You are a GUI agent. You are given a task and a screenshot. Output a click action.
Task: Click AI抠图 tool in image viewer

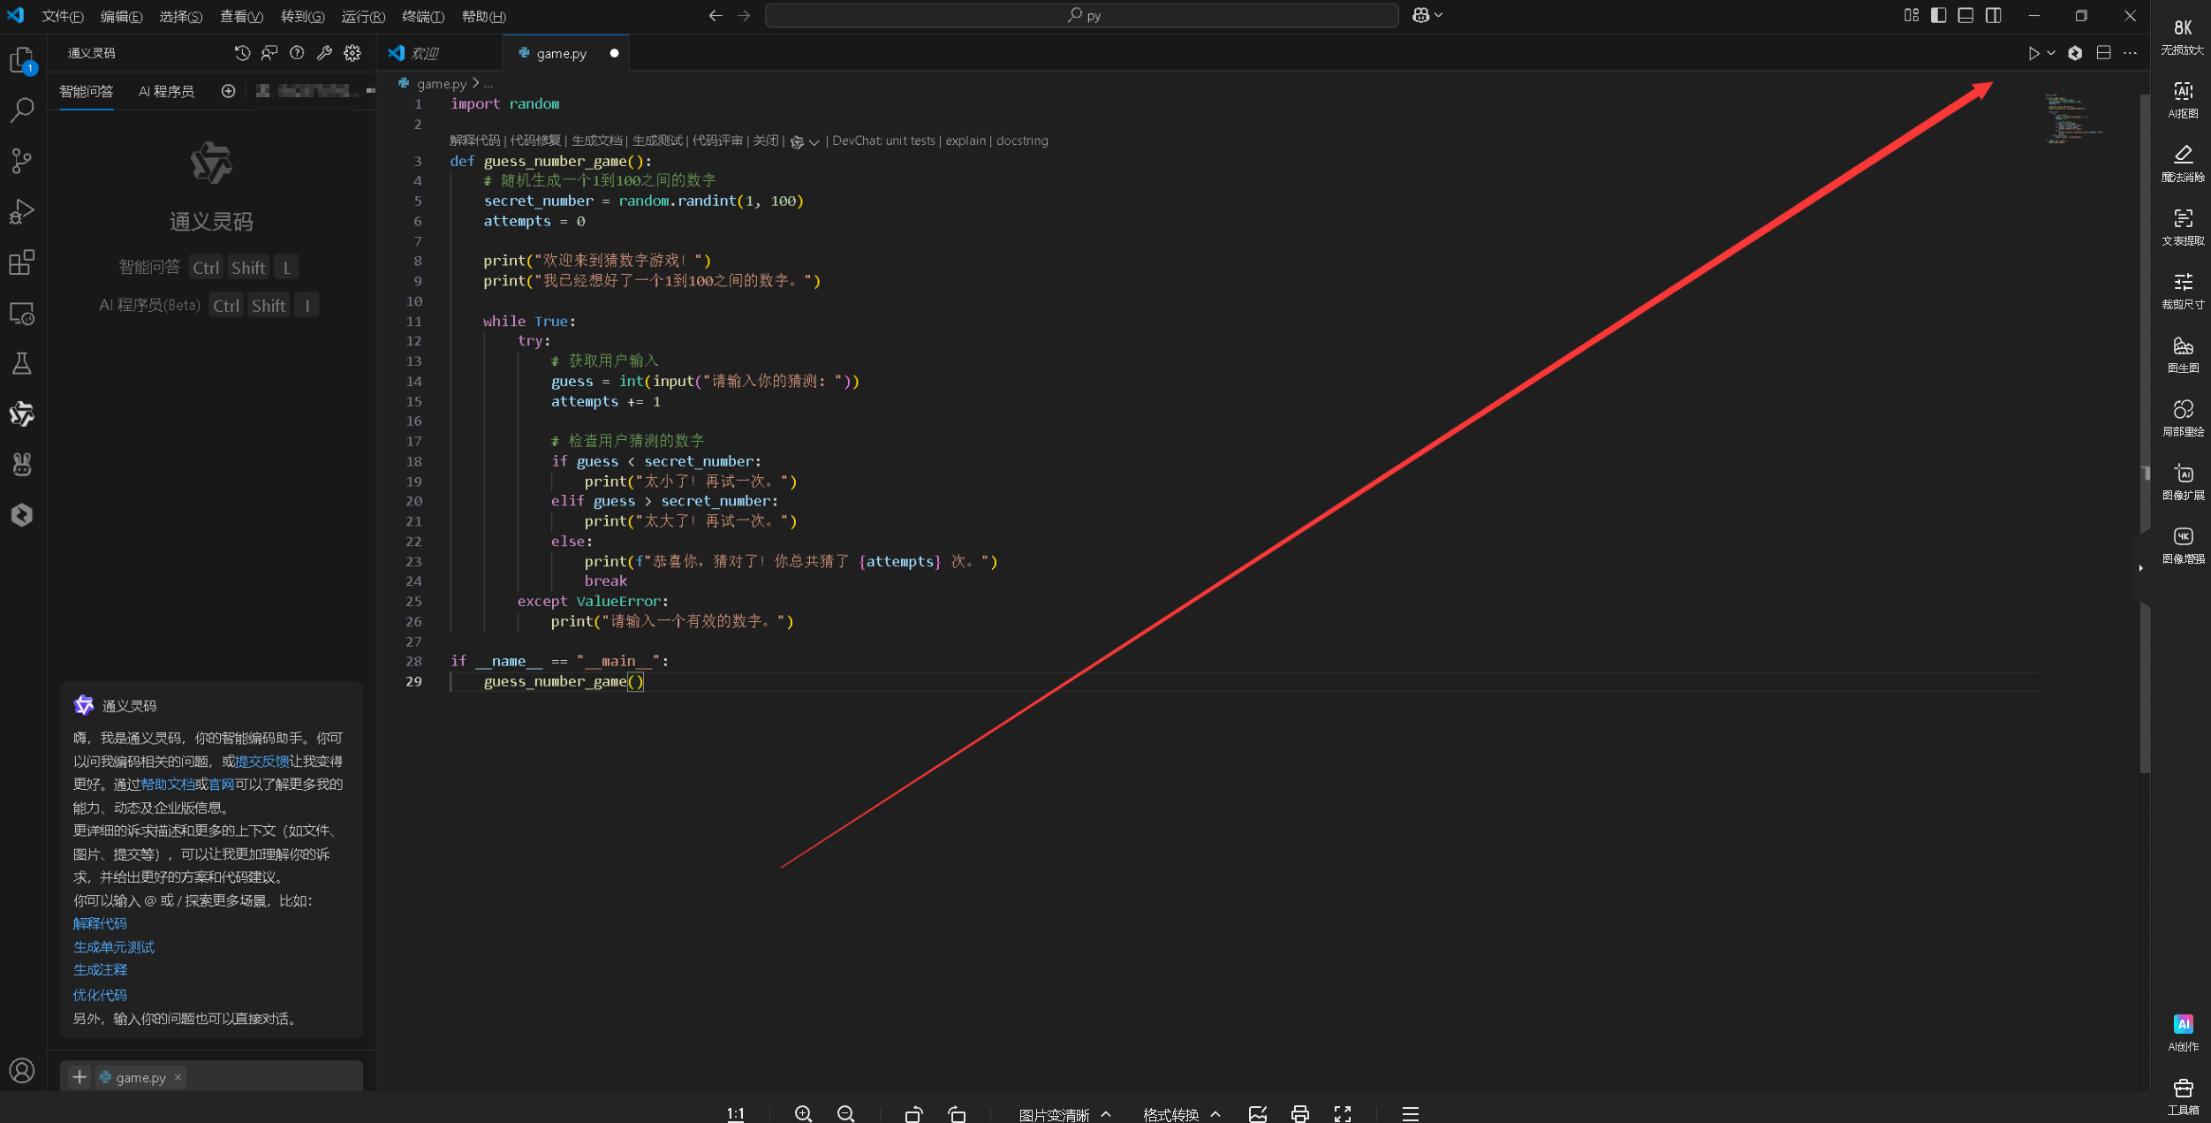click(2183, 99)
